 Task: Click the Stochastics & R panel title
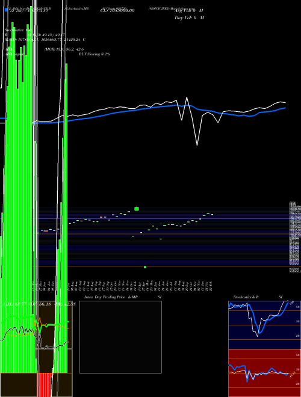[246, 297]
